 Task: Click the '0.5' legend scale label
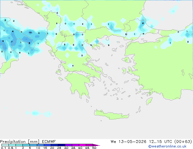11,148
